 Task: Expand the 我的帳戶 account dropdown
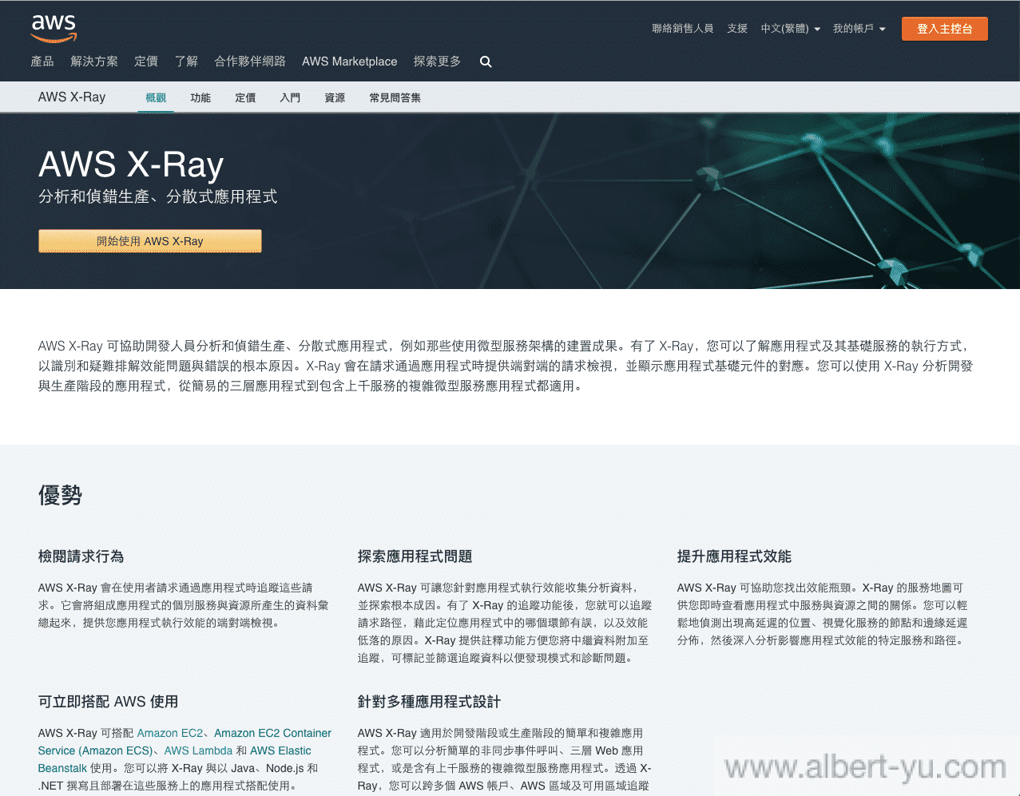[x=859, y=29]
